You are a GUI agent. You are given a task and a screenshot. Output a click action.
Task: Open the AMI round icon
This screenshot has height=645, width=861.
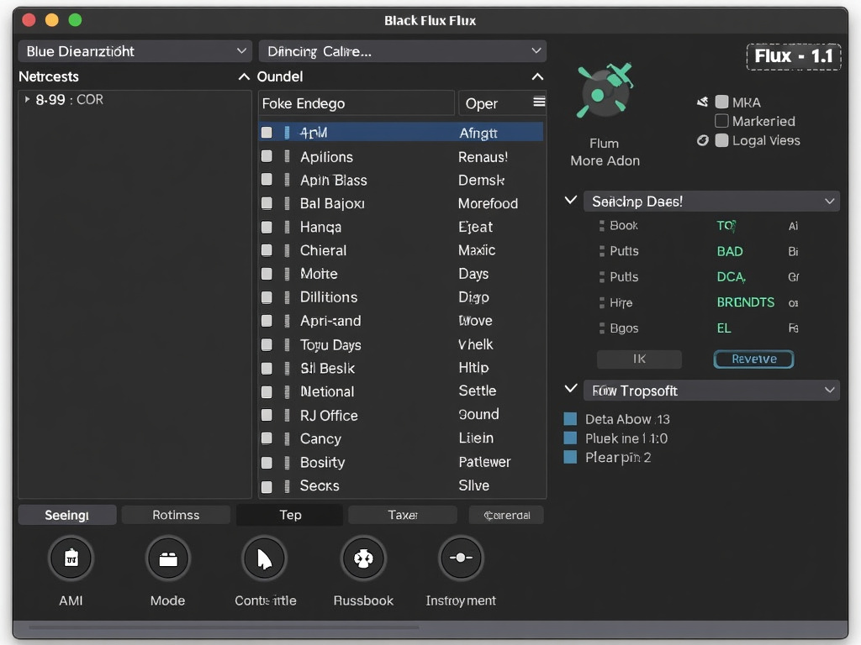pyautogui.click(x=71, y=558)
